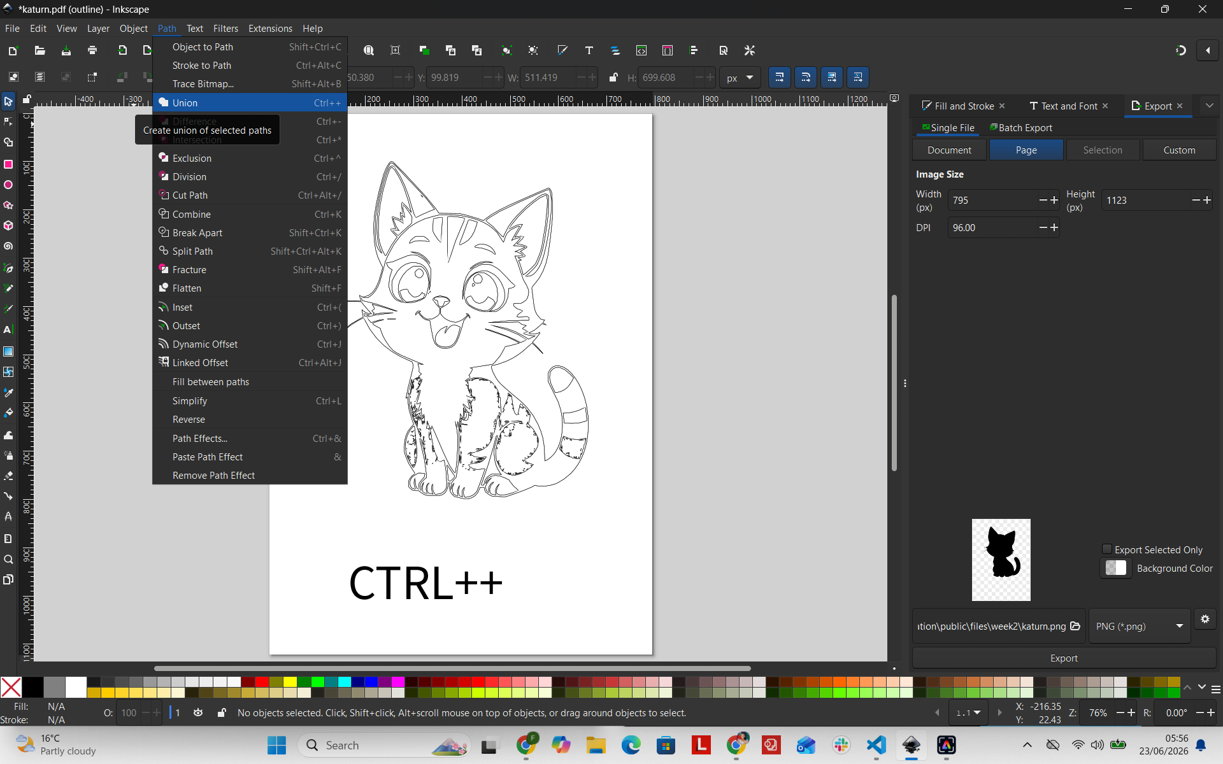Image resolution: width=1223 pixels, height=764 pixels.
Task: Decrease export height value
Action: coord(1196,200)
